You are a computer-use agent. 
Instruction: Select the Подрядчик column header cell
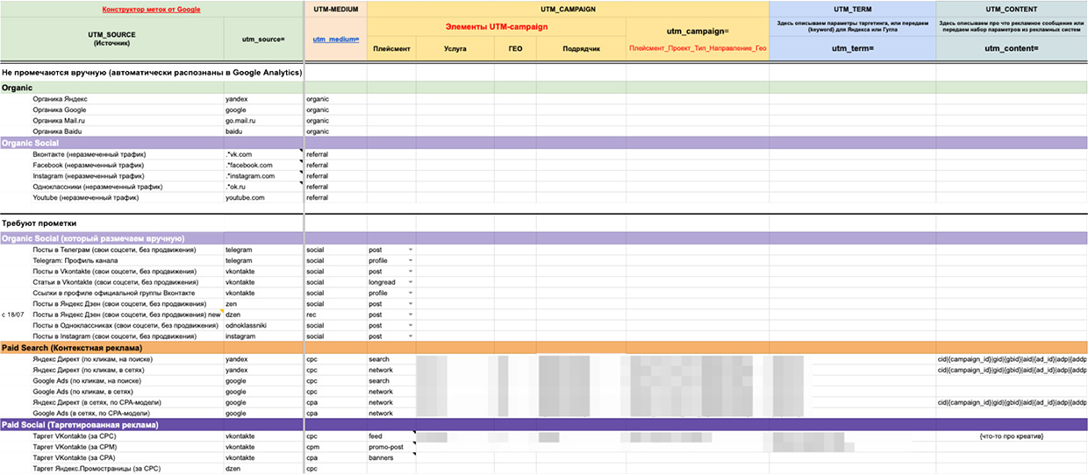tap(581, 49)
